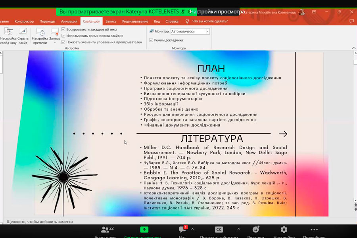Click the lightbulb tell-me icon
The width and height of the screenshot is (357, 238).
[x=187, y=21]
